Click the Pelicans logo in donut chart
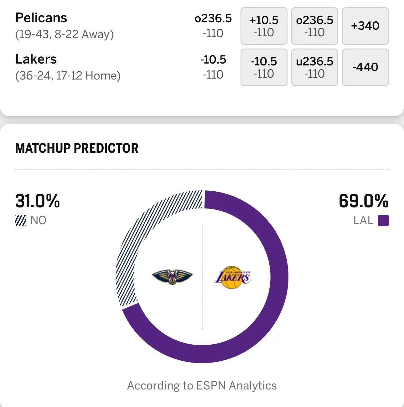 point(172,276)
